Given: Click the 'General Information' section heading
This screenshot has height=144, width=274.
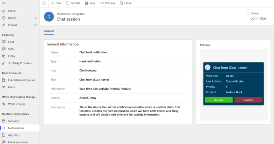Looking at the screenshot, I should (x=63, y=44).
